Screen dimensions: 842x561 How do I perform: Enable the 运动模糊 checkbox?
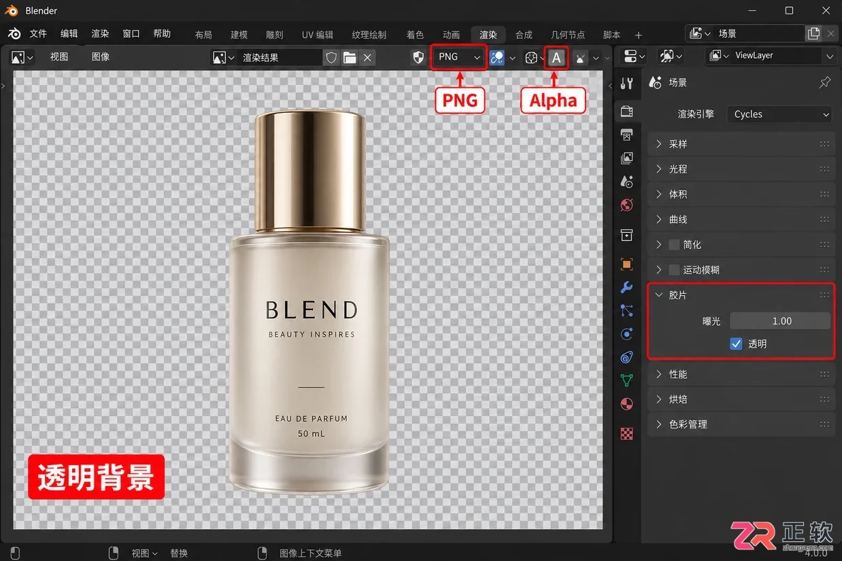point(674,270)
